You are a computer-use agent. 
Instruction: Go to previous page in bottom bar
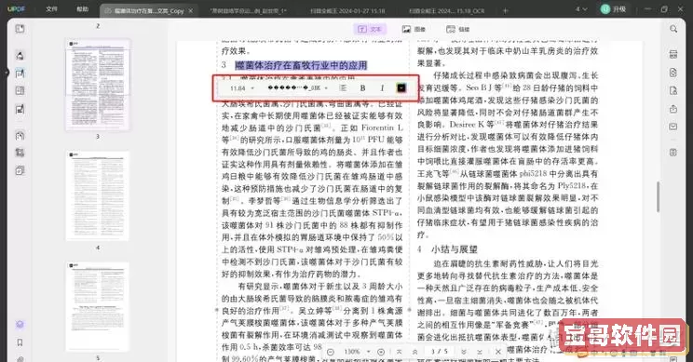click(415, 352)
